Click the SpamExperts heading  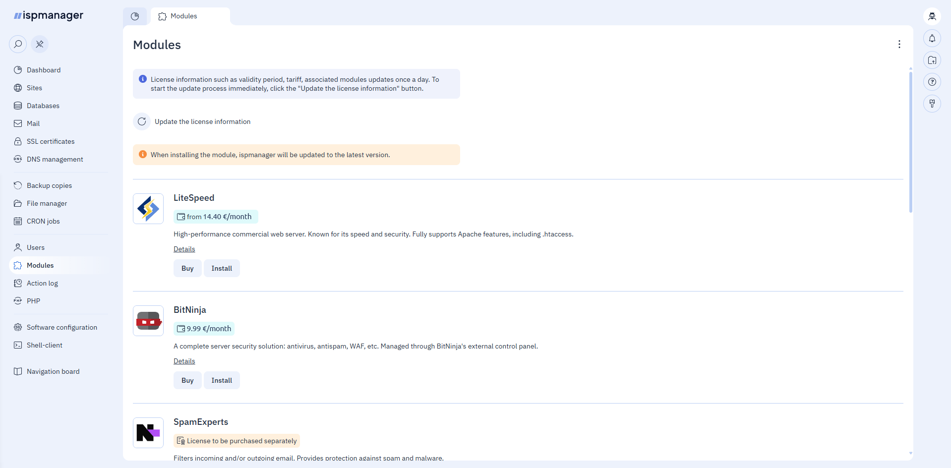pyautogui.click(x=201, y=422)
